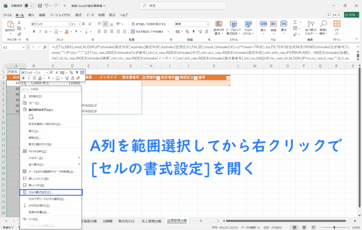This screenshot has width=362, height=230.
Task: Click the percent style icon in mini toolbar
Action: pyautogui.click(x=71, y=72)
